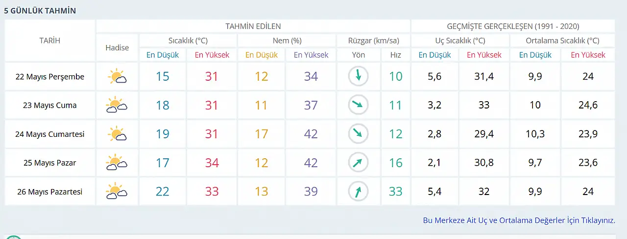This screenshot has height=239, width=627.
Task: Click wind direction arrow for 25 Mayıs Pazar
Action: [x=358, y=162]
